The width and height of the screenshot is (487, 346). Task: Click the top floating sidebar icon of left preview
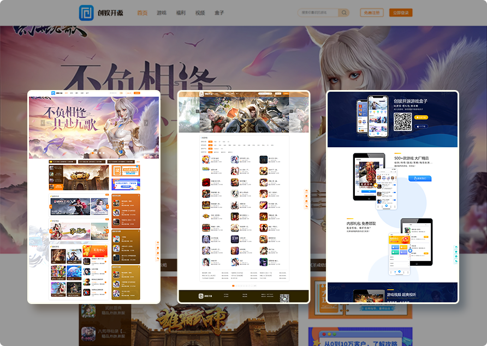pos(158,243)
